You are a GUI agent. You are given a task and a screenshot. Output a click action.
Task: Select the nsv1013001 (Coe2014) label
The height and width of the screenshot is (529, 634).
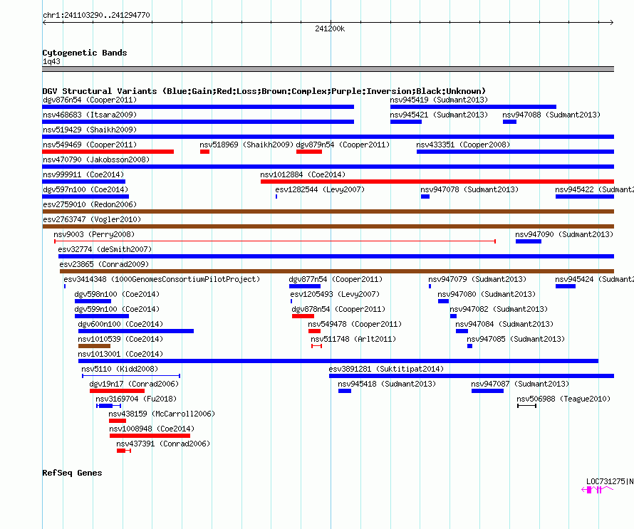tap(120, 354)
